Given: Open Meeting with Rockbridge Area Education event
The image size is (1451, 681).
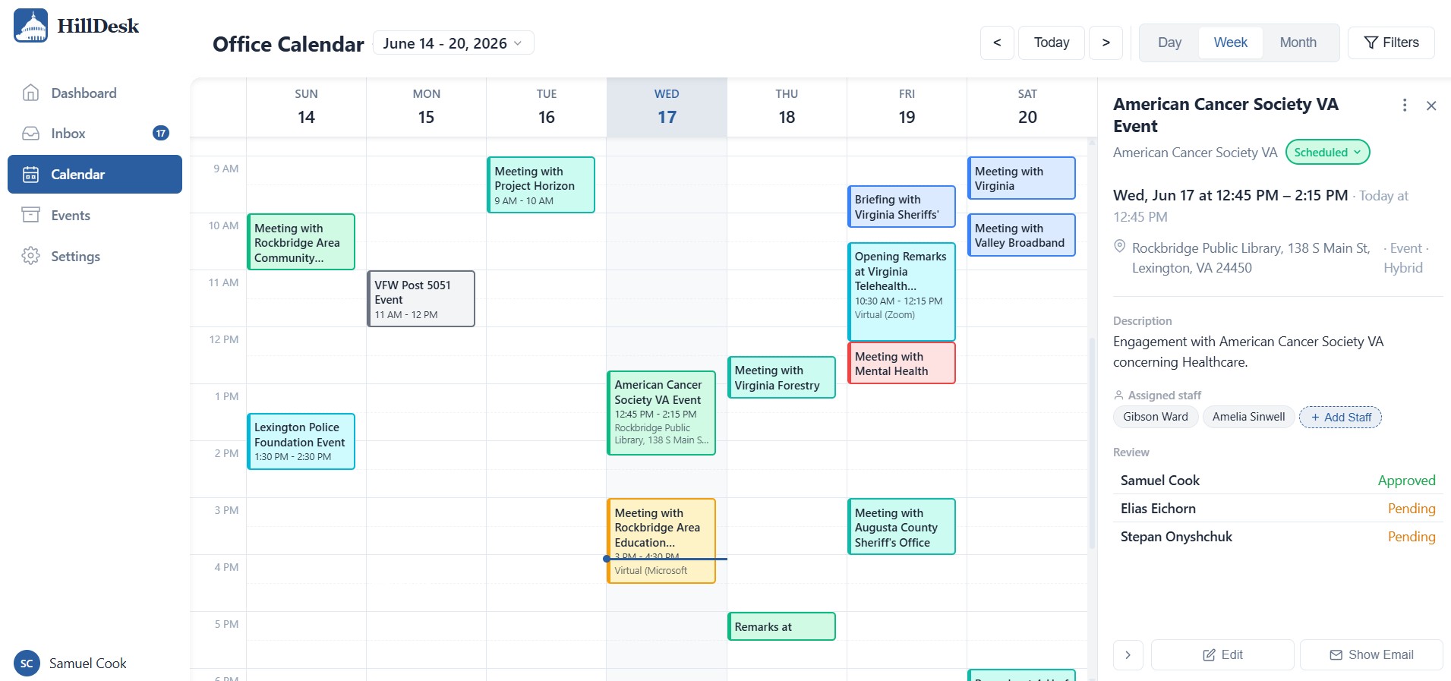Looking at the screenshot, I should (661, 541).
